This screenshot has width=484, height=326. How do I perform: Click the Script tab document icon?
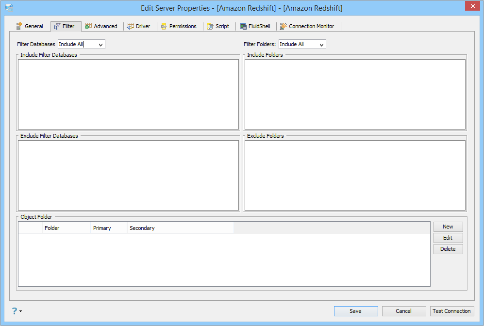point(210,26)
